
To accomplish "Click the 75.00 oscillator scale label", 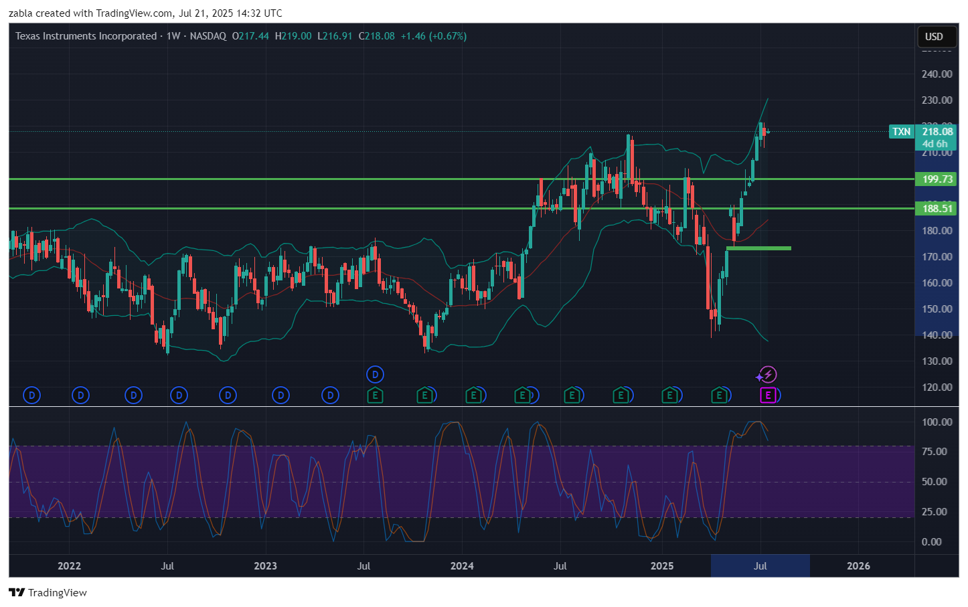I will [935, 452].
